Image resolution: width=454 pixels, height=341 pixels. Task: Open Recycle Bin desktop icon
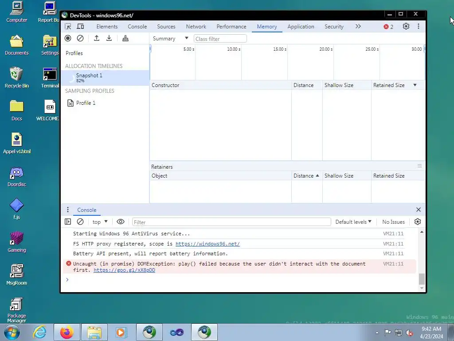point(17,77)
